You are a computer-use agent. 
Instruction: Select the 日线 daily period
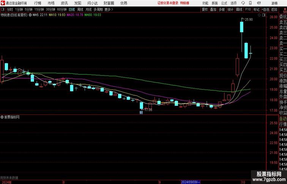72,9
